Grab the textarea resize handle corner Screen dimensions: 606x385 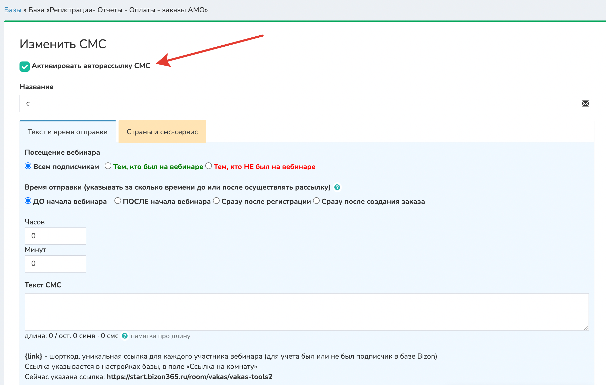[586, 328]
